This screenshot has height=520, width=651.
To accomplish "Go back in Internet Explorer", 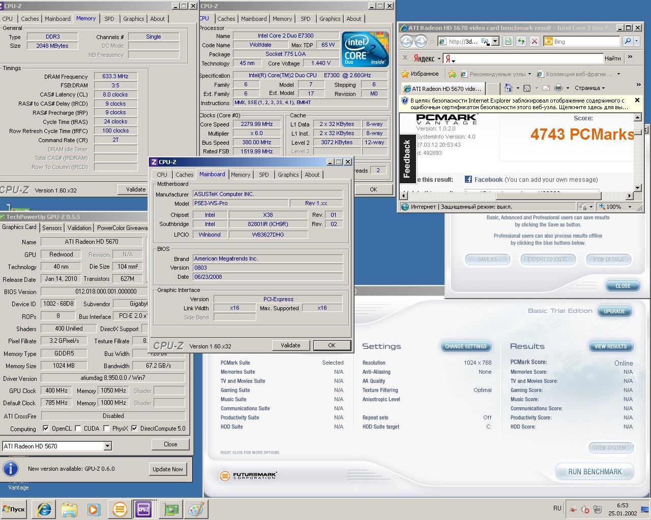I will pyautogui.click(x=406, y=41).
